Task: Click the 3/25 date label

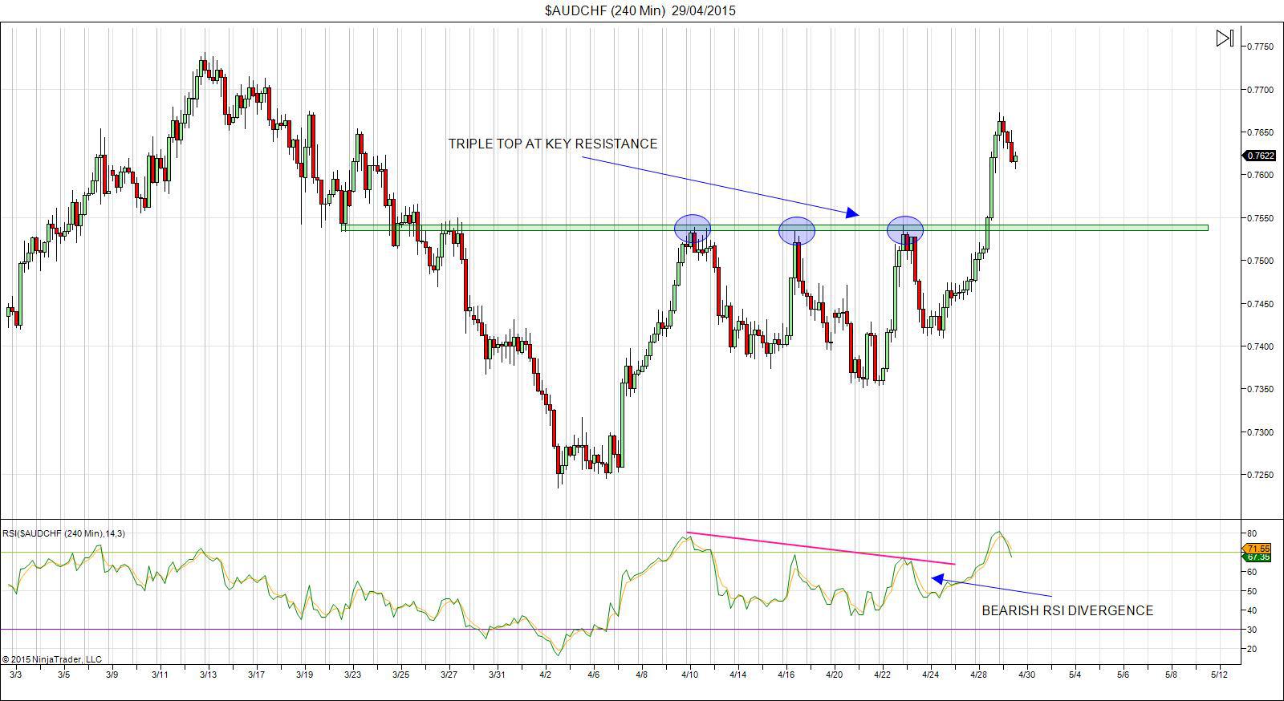Action: 400,675
